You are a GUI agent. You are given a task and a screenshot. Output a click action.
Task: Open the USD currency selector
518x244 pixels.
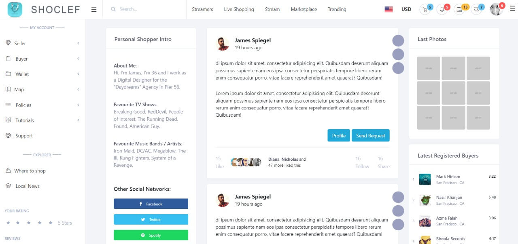pos(406,9)
